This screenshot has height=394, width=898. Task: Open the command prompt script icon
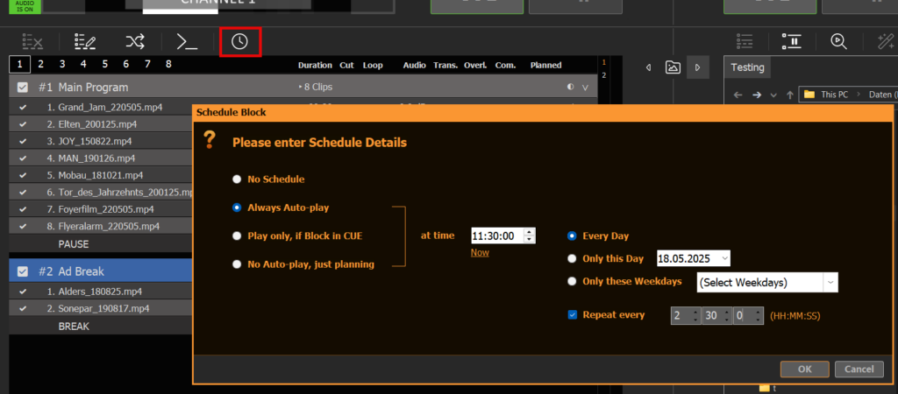coord(187,42)
